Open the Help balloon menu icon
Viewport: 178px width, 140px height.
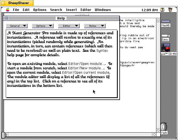(162, 10)
